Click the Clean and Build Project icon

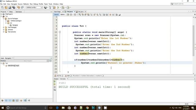(54, 7)
